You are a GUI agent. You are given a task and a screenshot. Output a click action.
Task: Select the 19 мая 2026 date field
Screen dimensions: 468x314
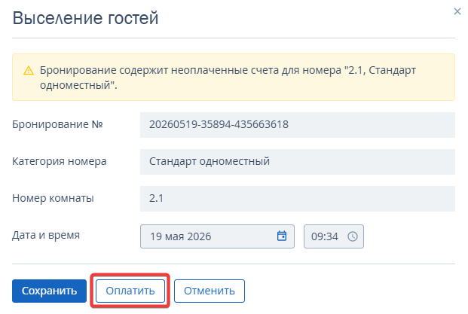217,236
